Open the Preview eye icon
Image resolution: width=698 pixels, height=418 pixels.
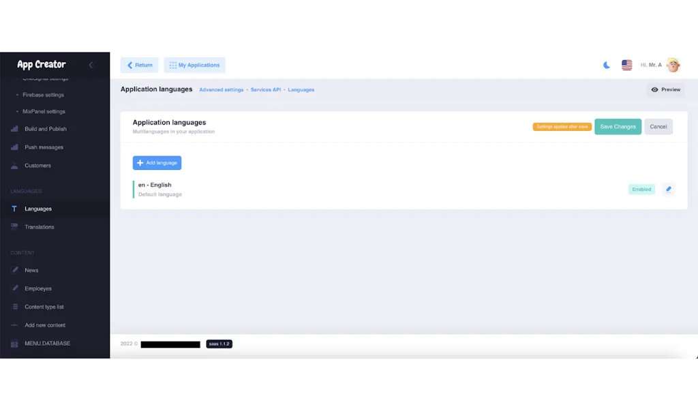(655, 89)
